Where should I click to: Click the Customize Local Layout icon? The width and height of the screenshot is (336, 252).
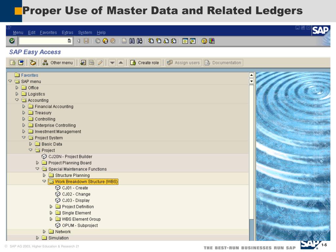click(212, 41)
